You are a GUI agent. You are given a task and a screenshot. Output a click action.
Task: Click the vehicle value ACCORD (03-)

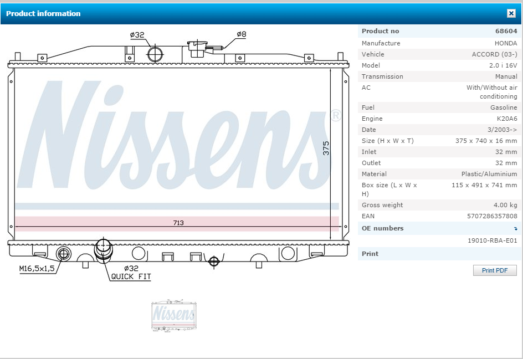tap(495, 54)
